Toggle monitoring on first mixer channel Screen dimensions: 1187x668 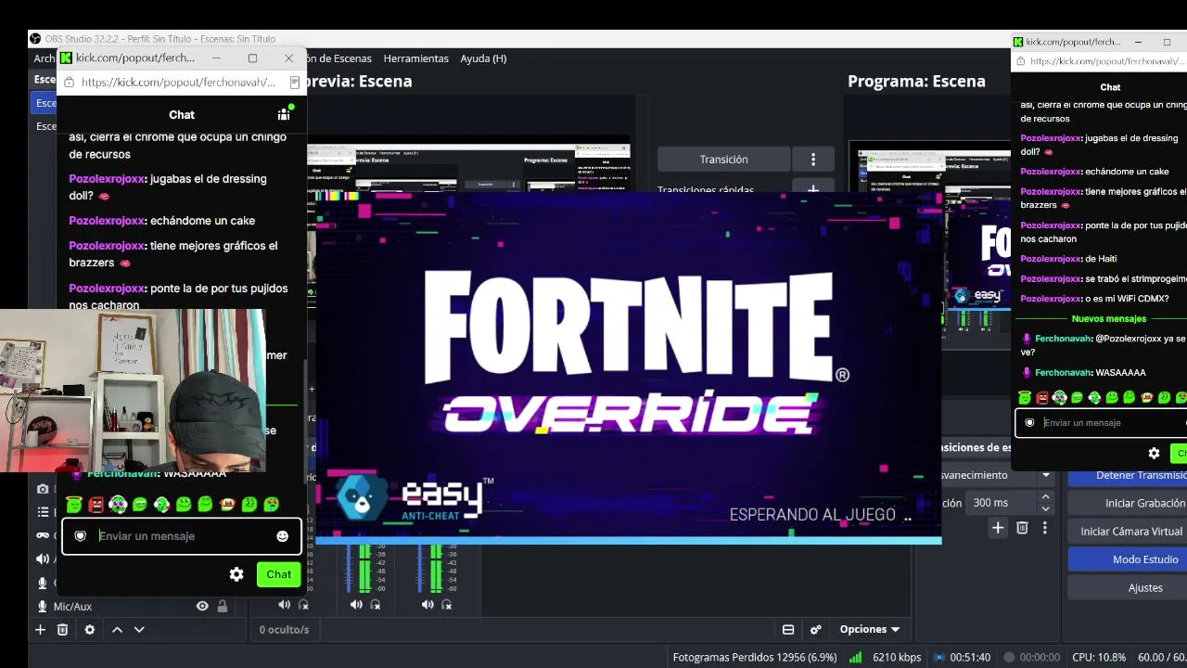coord(303,605)
